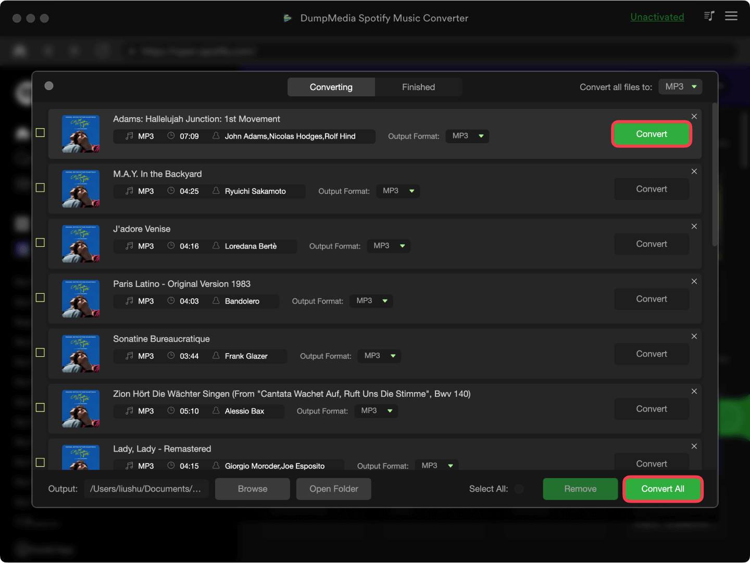Viewport: 750px width, 563px height.
Task: Close the converter dialog with gray circle button
Action: click(49, 86)
